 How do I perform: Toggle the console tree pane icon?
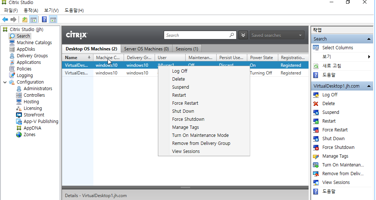(33, 19)
